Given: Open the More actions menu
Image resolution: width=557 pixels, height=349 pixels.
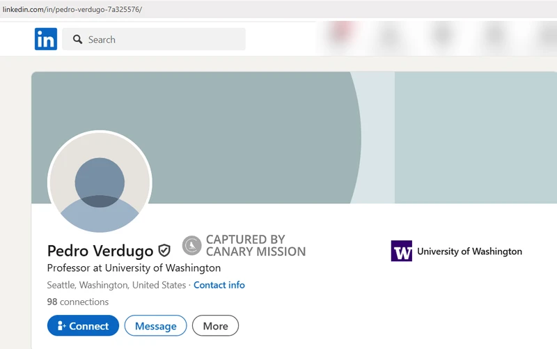Looking at the screenshot, I should click(x=215, y=325).
